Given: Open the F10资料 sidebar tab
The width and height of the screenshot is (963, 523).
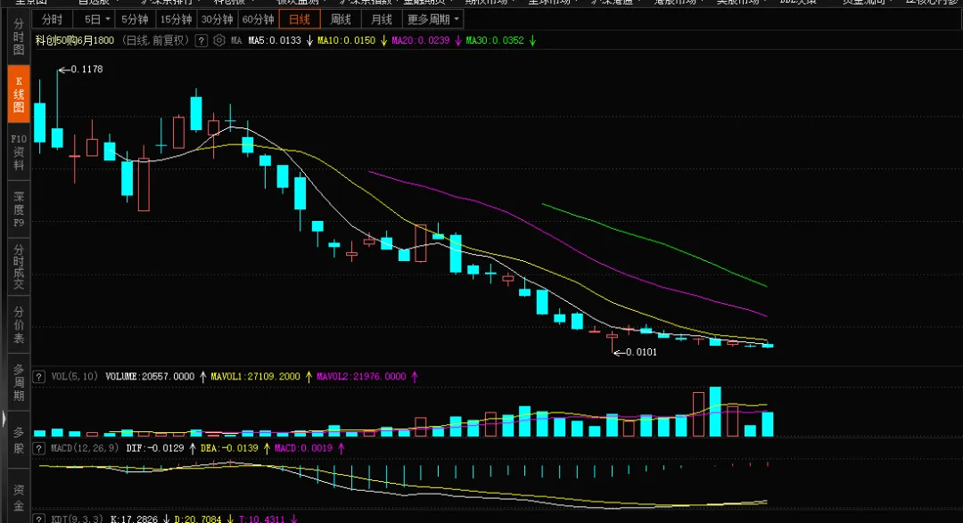Looking at the screenshot, I should (x=19, y=152).
